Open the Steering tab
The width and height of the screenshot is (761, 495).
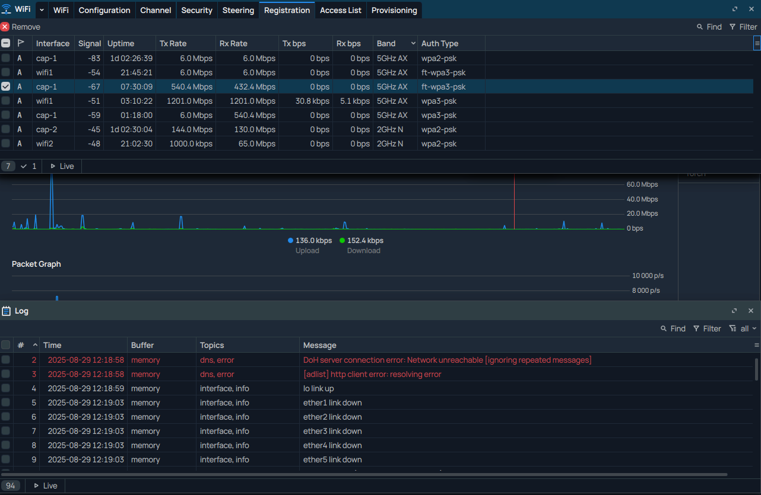click(x=238, y=10)
